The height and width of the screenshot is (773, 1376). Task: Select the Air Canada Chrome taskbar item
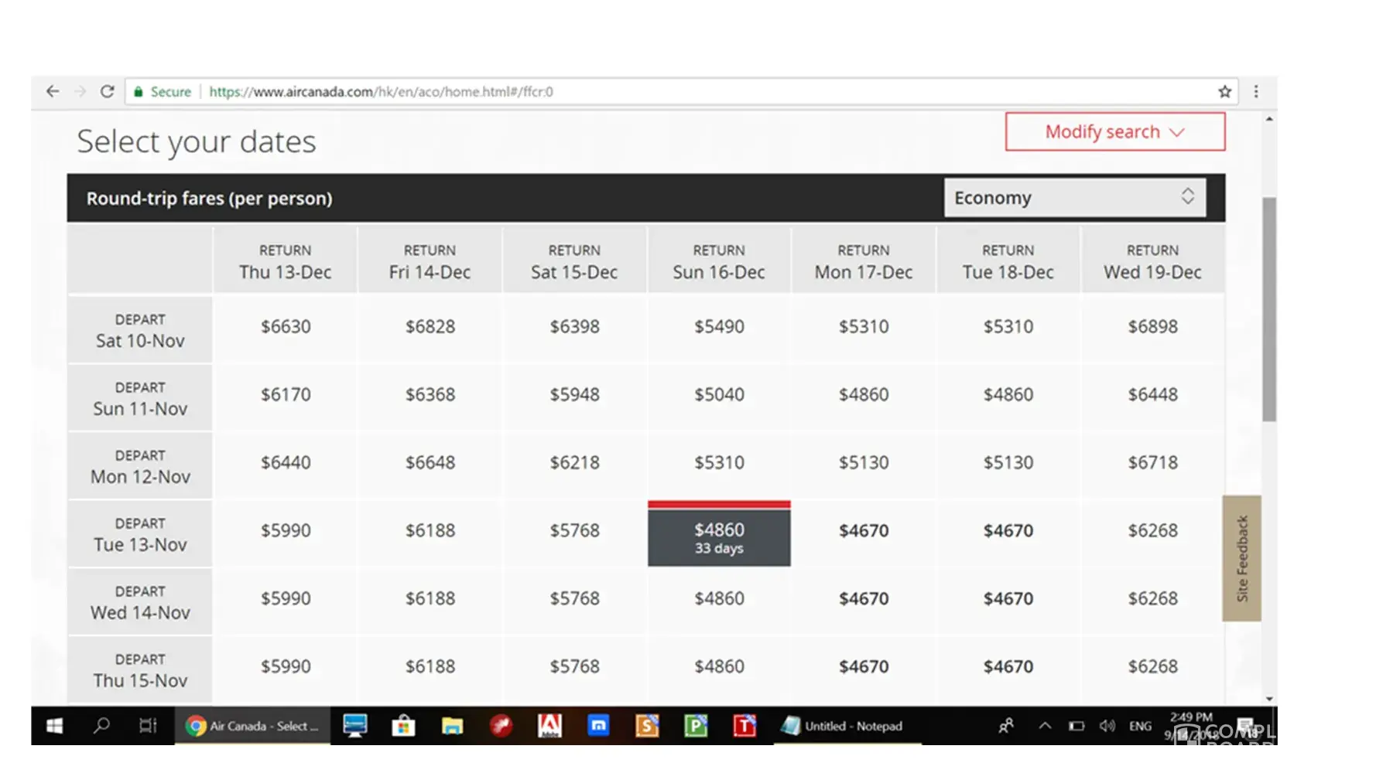(253, 726)
